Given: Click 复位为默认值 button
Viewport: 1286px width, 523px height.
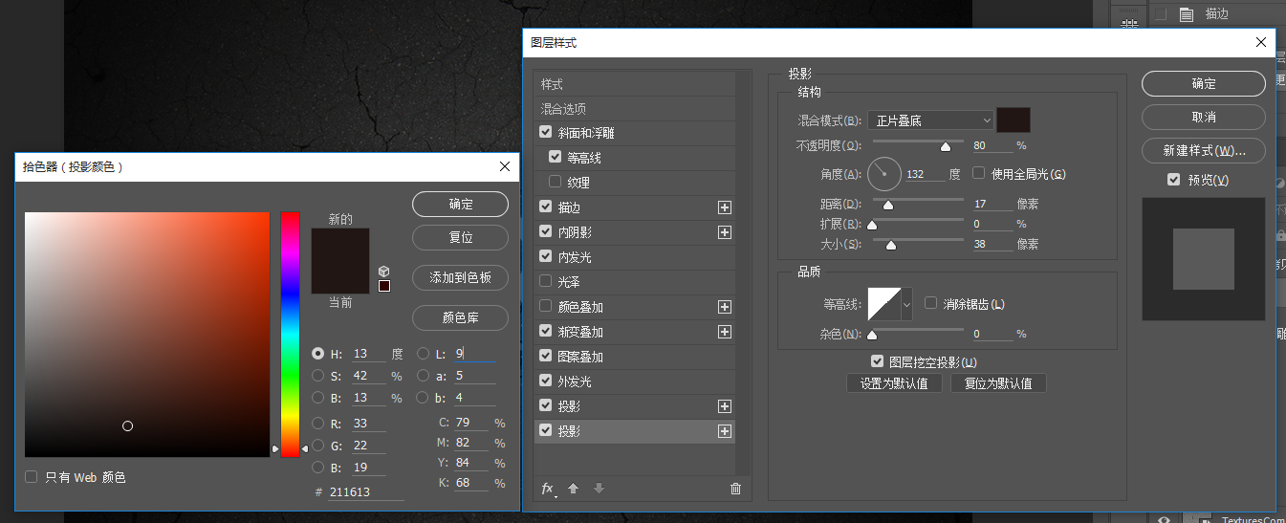Looking at the screenshot, I should click(998, 383).
